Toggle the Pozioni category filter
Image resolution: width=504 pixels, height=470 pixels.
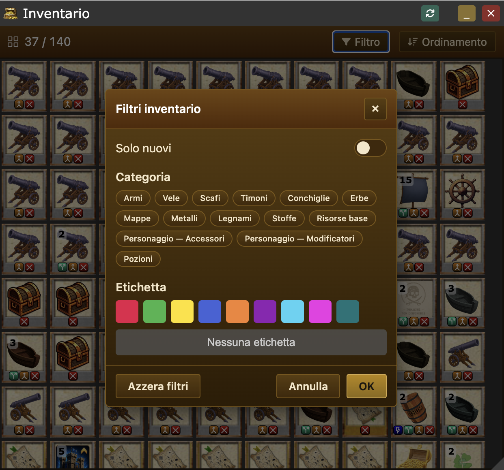coord(138,259)
